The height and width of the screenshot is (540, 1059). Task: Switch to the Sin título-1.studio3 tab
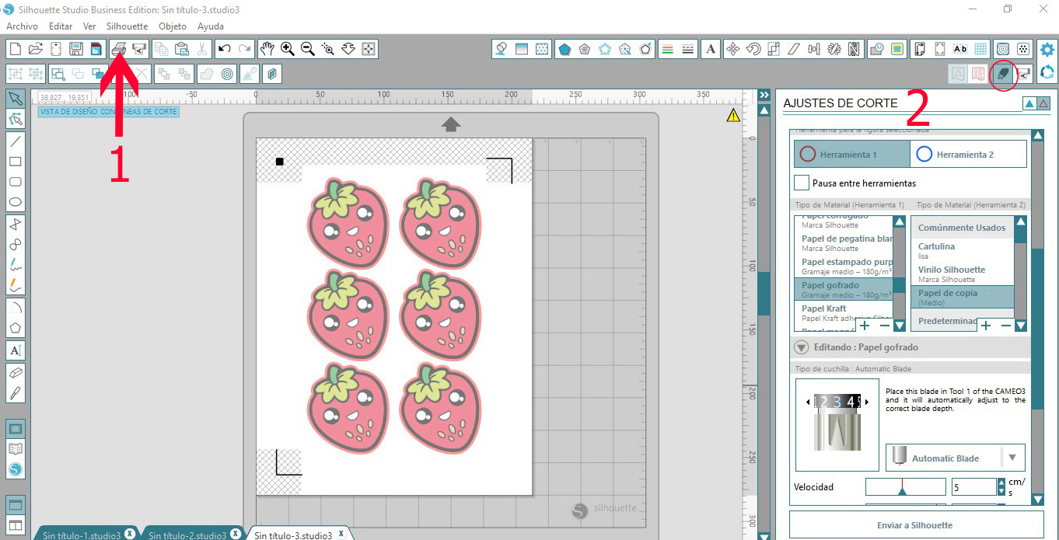82,535
